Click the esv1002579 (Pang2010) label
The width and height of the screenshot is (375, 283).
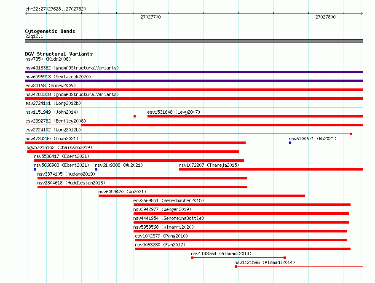(x=161, y=236)
